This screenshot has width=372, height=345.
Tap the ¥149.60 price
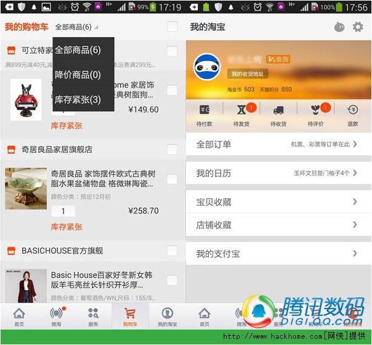(x=143, y=109)
